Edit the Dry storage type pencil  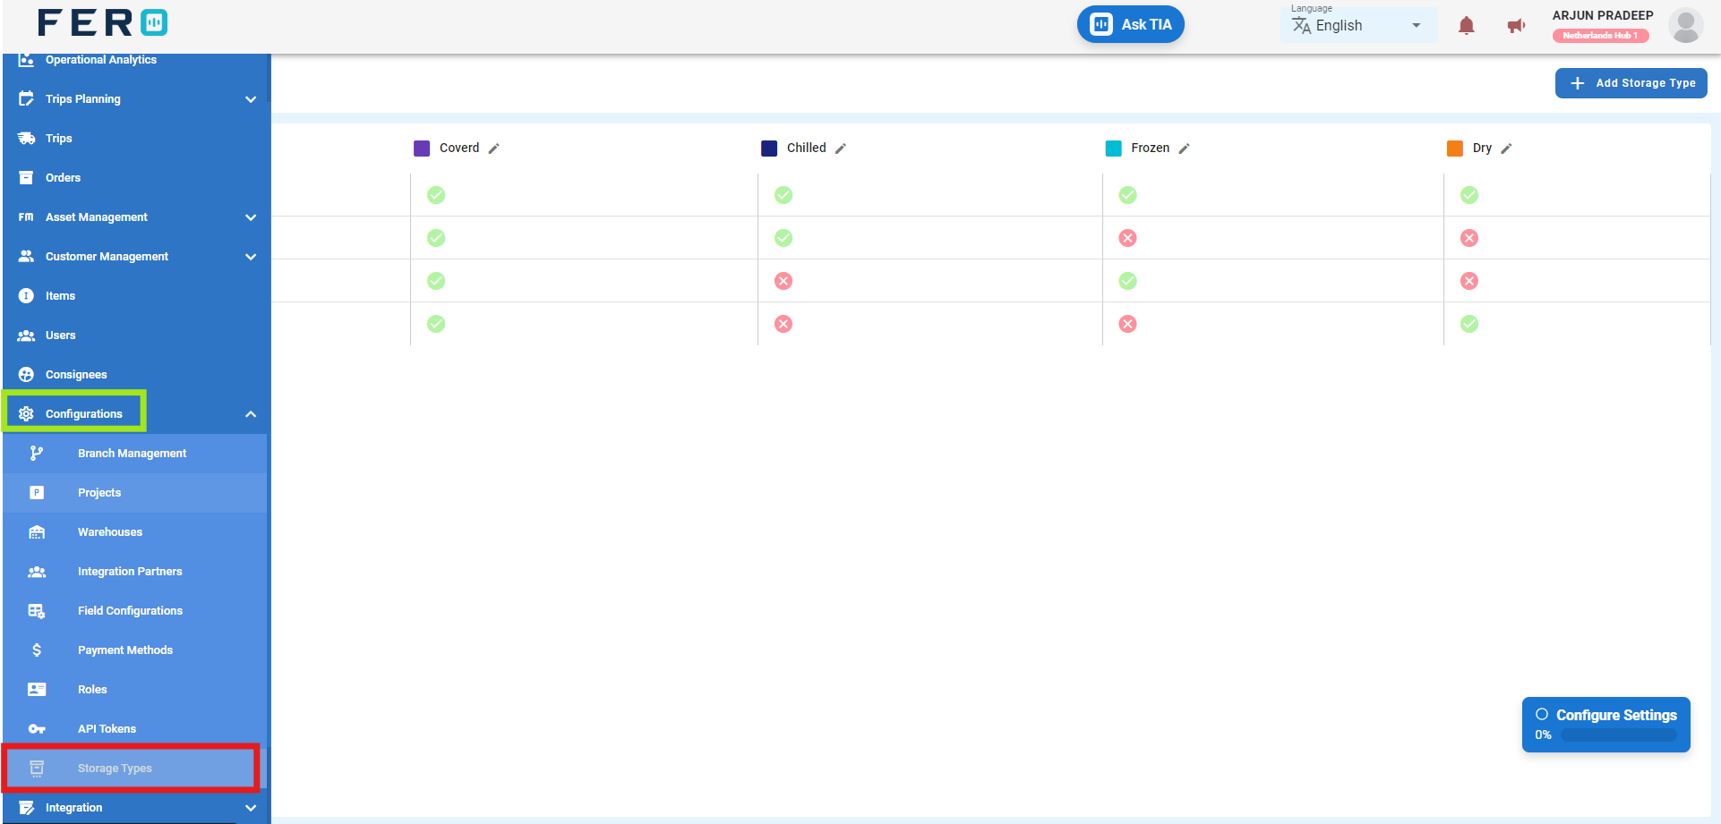pyautogui.click(x=1506, y=149)
